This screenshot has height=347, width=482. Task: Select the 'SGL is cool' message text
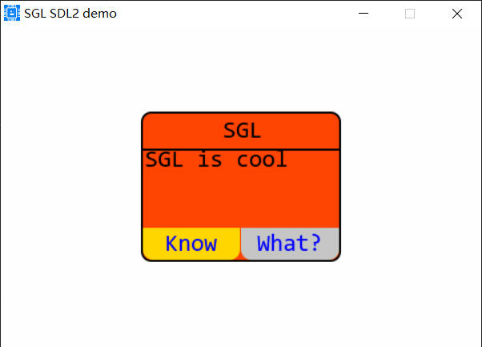point(216,159)
